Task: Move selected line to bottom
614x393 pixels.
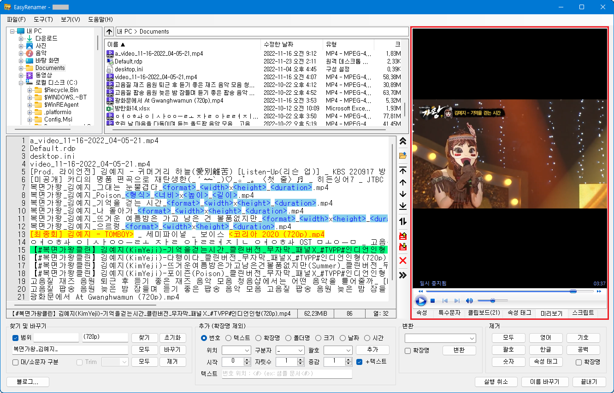Action: coord(402,206)
